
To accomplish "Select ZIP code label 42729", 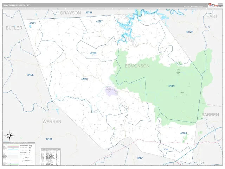I will 189,32.
